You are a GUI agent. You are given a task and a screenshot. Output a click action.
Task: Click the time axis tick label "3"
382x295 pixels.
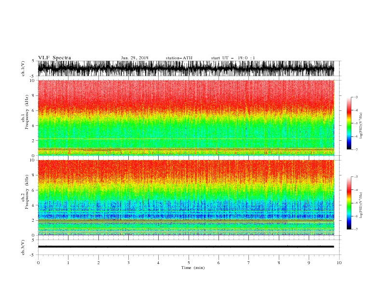(128, 263)
